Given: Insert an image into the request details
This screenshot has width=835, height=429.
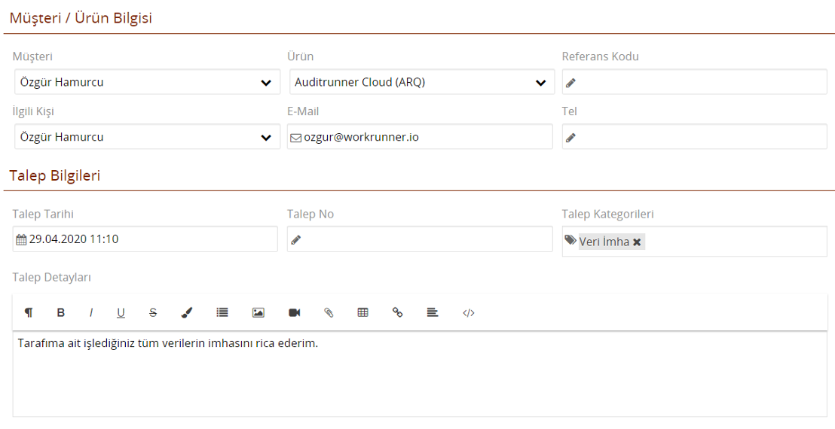Looking at the screenshot, I should pyautogui.click(x=258, y=312).
